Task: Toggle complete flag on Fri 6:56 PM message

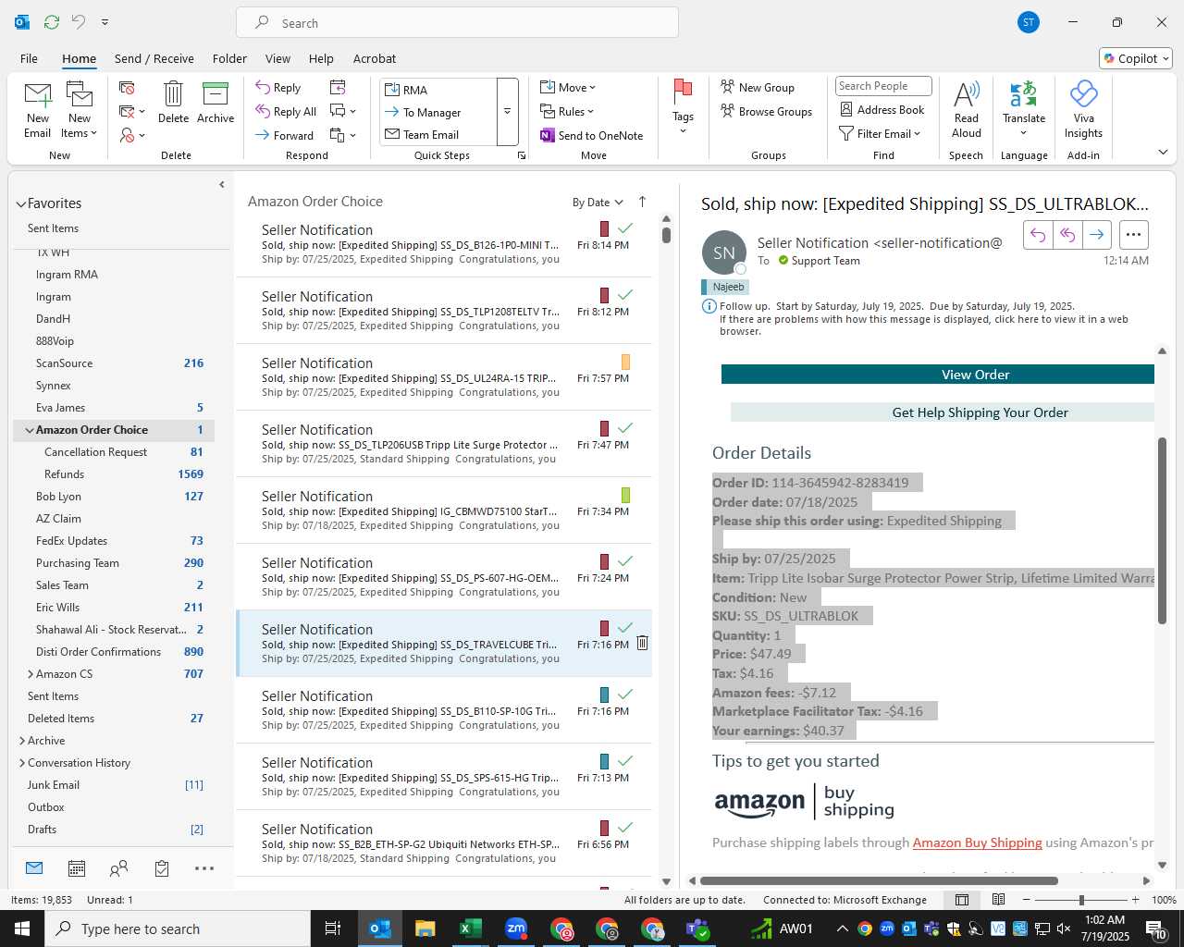Action: (625, 828)
